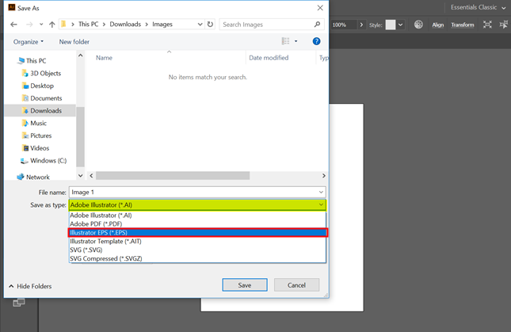Click the Save button

pyautogui.click(x=245, y=285)
